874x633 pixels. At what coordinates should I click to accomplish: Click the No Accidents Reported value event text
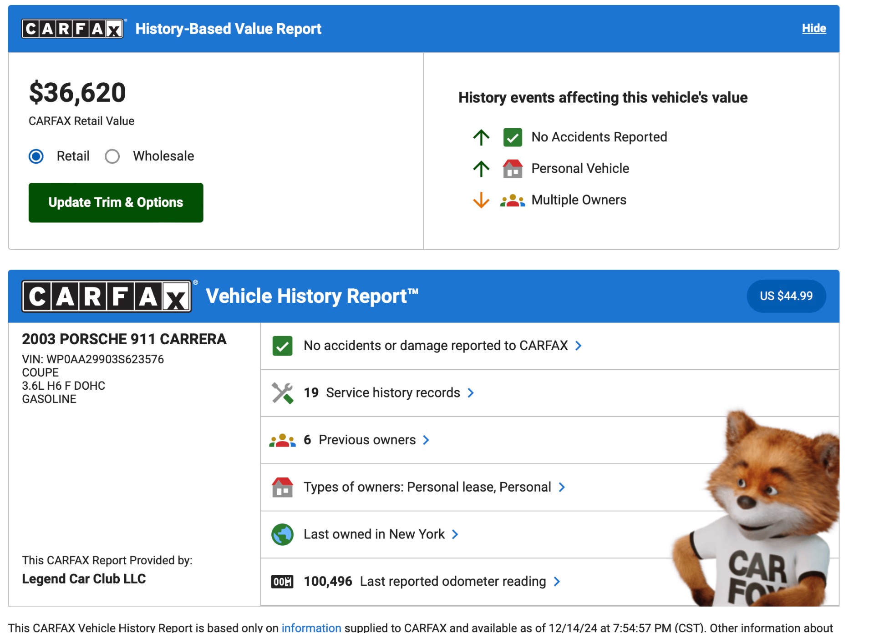tap(599, 137)
